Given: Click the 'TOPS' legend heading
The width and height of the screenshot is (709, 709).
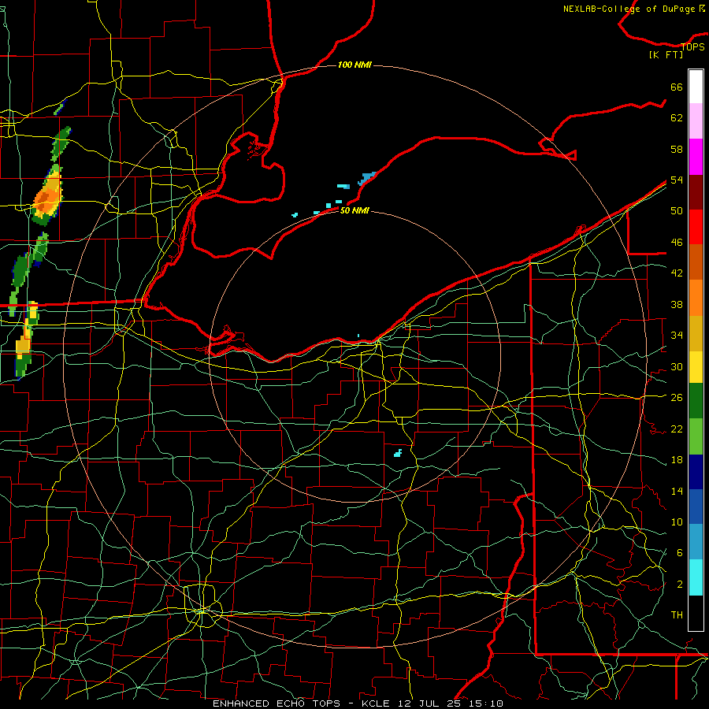Looking at the screenshot, I should click(x=692, y=47).
